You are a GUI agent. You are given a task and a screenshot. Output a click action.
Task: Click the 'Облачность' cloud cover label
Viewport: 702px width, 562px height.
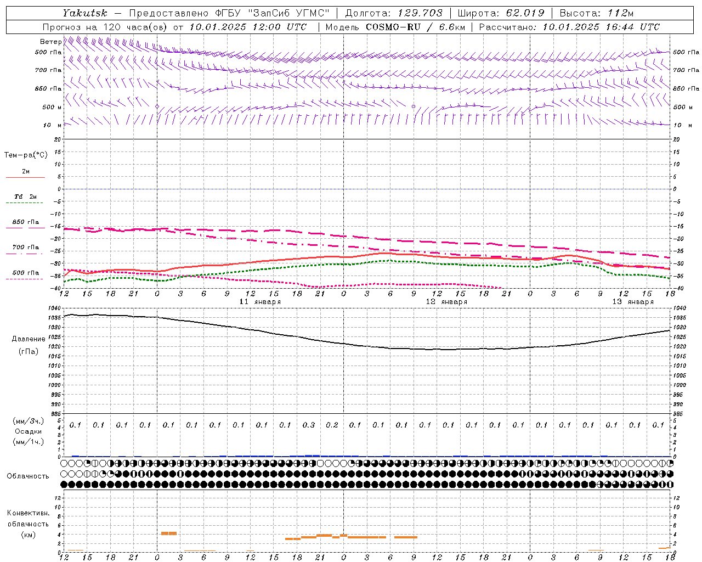coord(28,476)
